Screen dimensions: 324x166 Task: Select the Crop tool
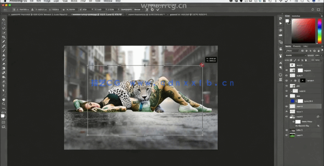click(x=4, y=37)
